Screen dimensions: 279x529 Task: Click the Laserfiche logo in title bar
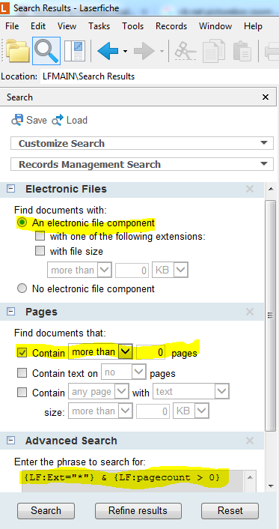(x=4, y=8)
